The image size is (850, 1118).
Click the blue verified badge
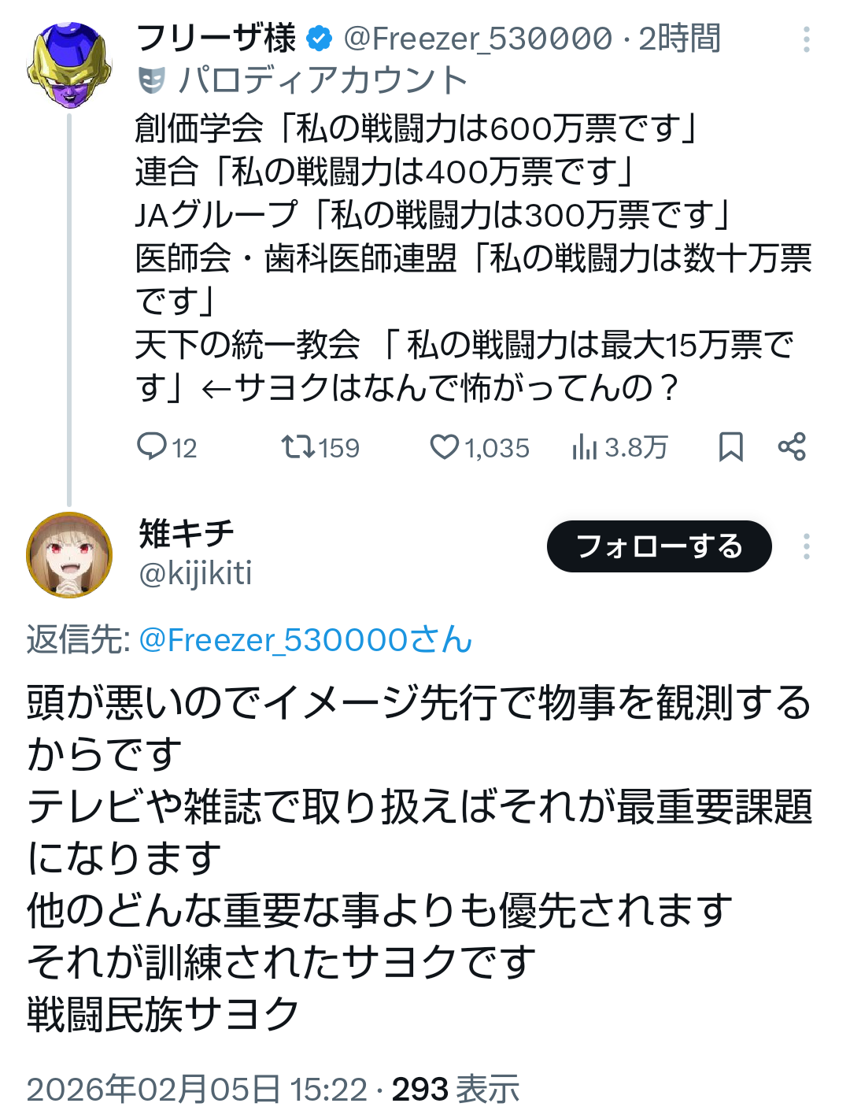click(x=319, y=38)
